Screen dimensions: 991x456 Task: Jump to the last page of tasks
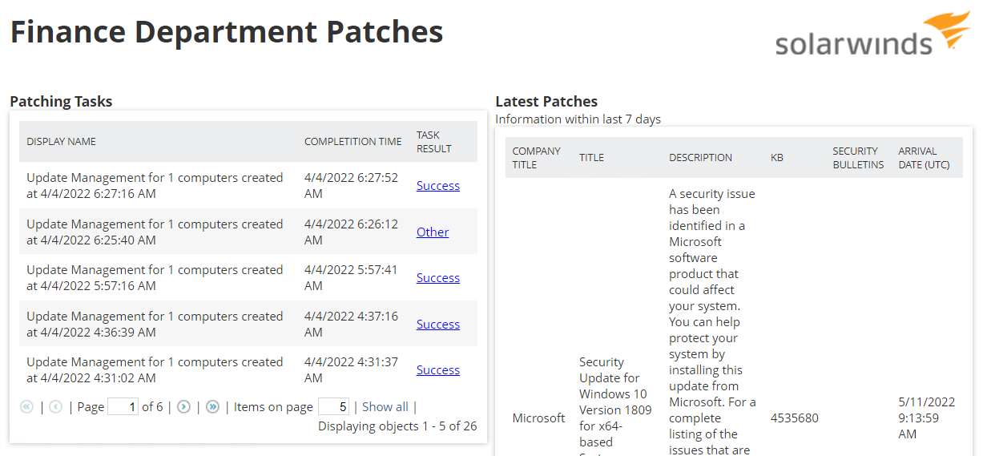pos(212,407)
